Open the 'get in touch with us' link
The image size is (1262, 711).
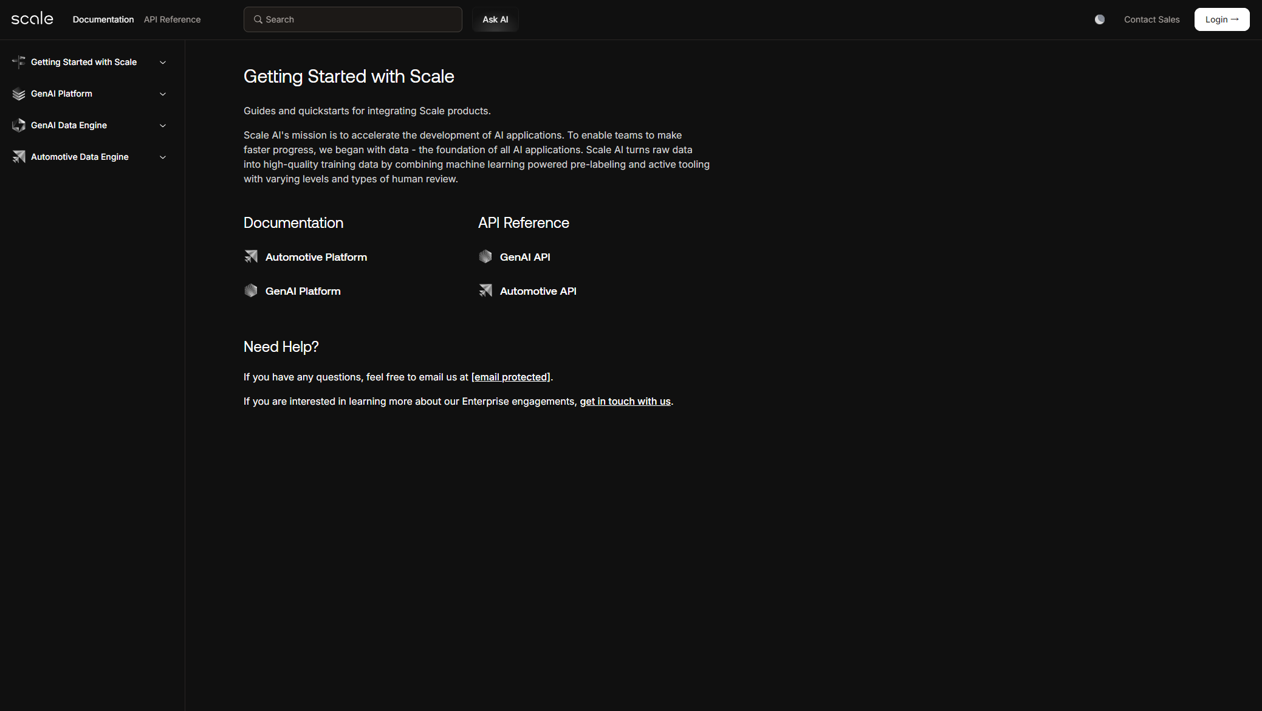click(625, 401)
